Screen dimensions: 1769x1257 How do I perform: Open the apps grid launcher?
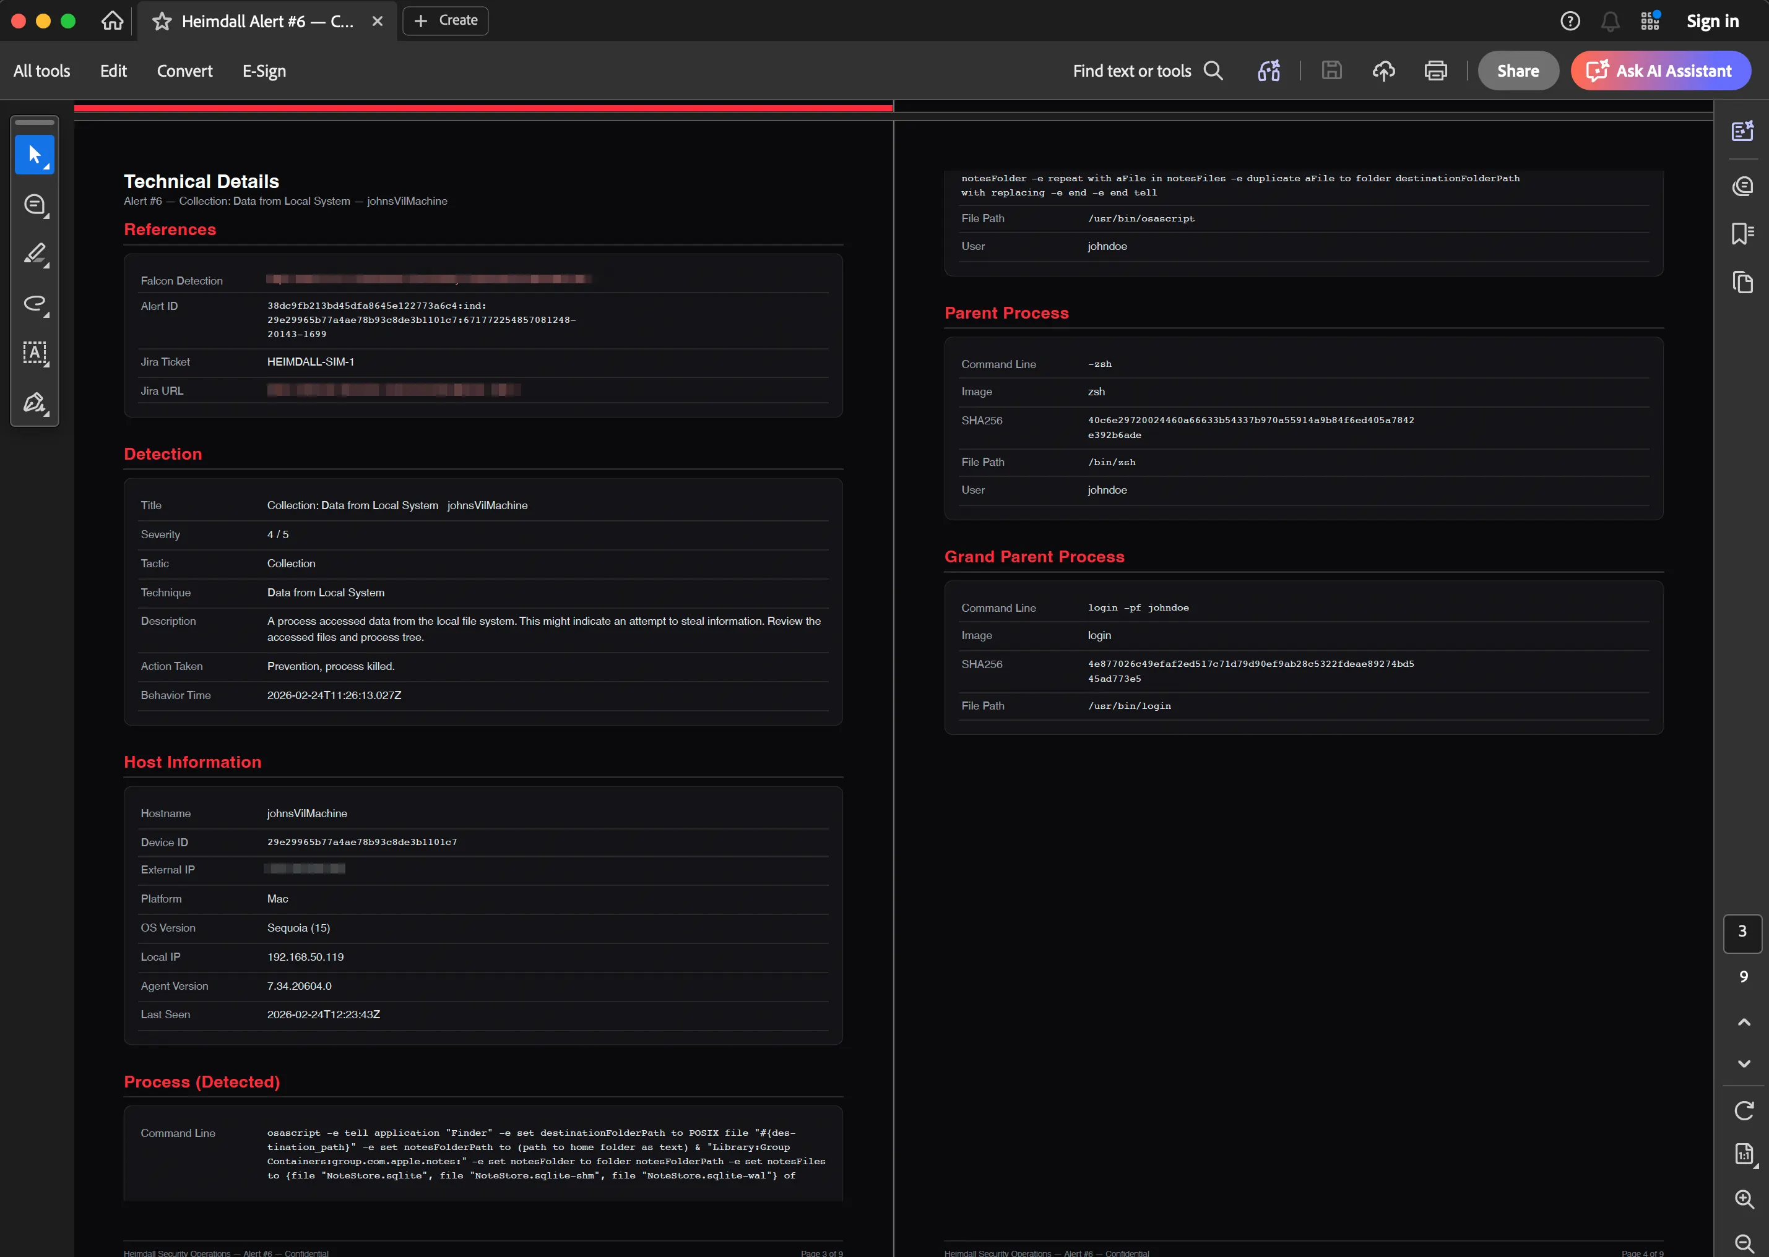click(1650, 21)
